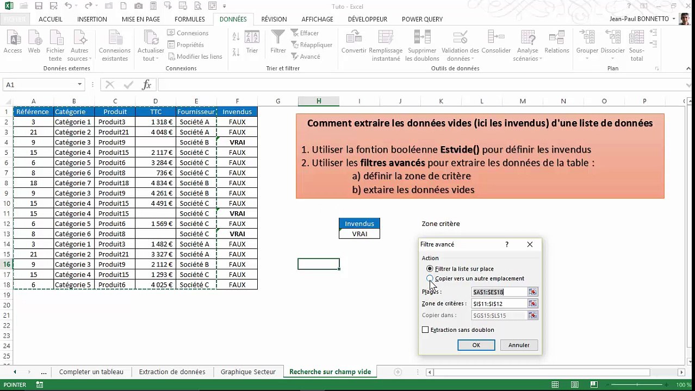Open Customize Quick Access Toolbar dropdown
The image size is (695, 391).
click(x=225, y=6)
